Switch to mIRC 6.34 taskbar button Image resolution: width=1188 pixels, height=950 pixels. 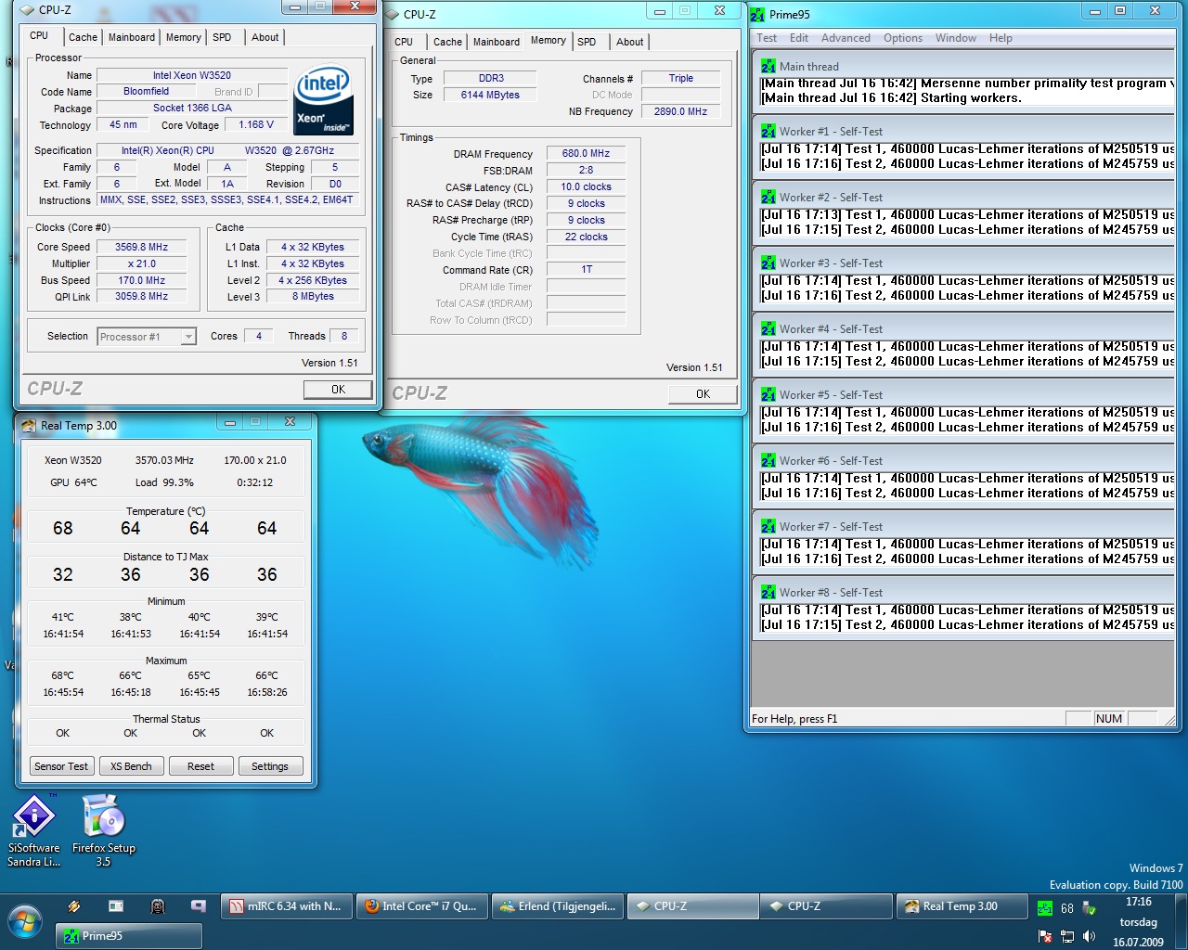[286, 906]
